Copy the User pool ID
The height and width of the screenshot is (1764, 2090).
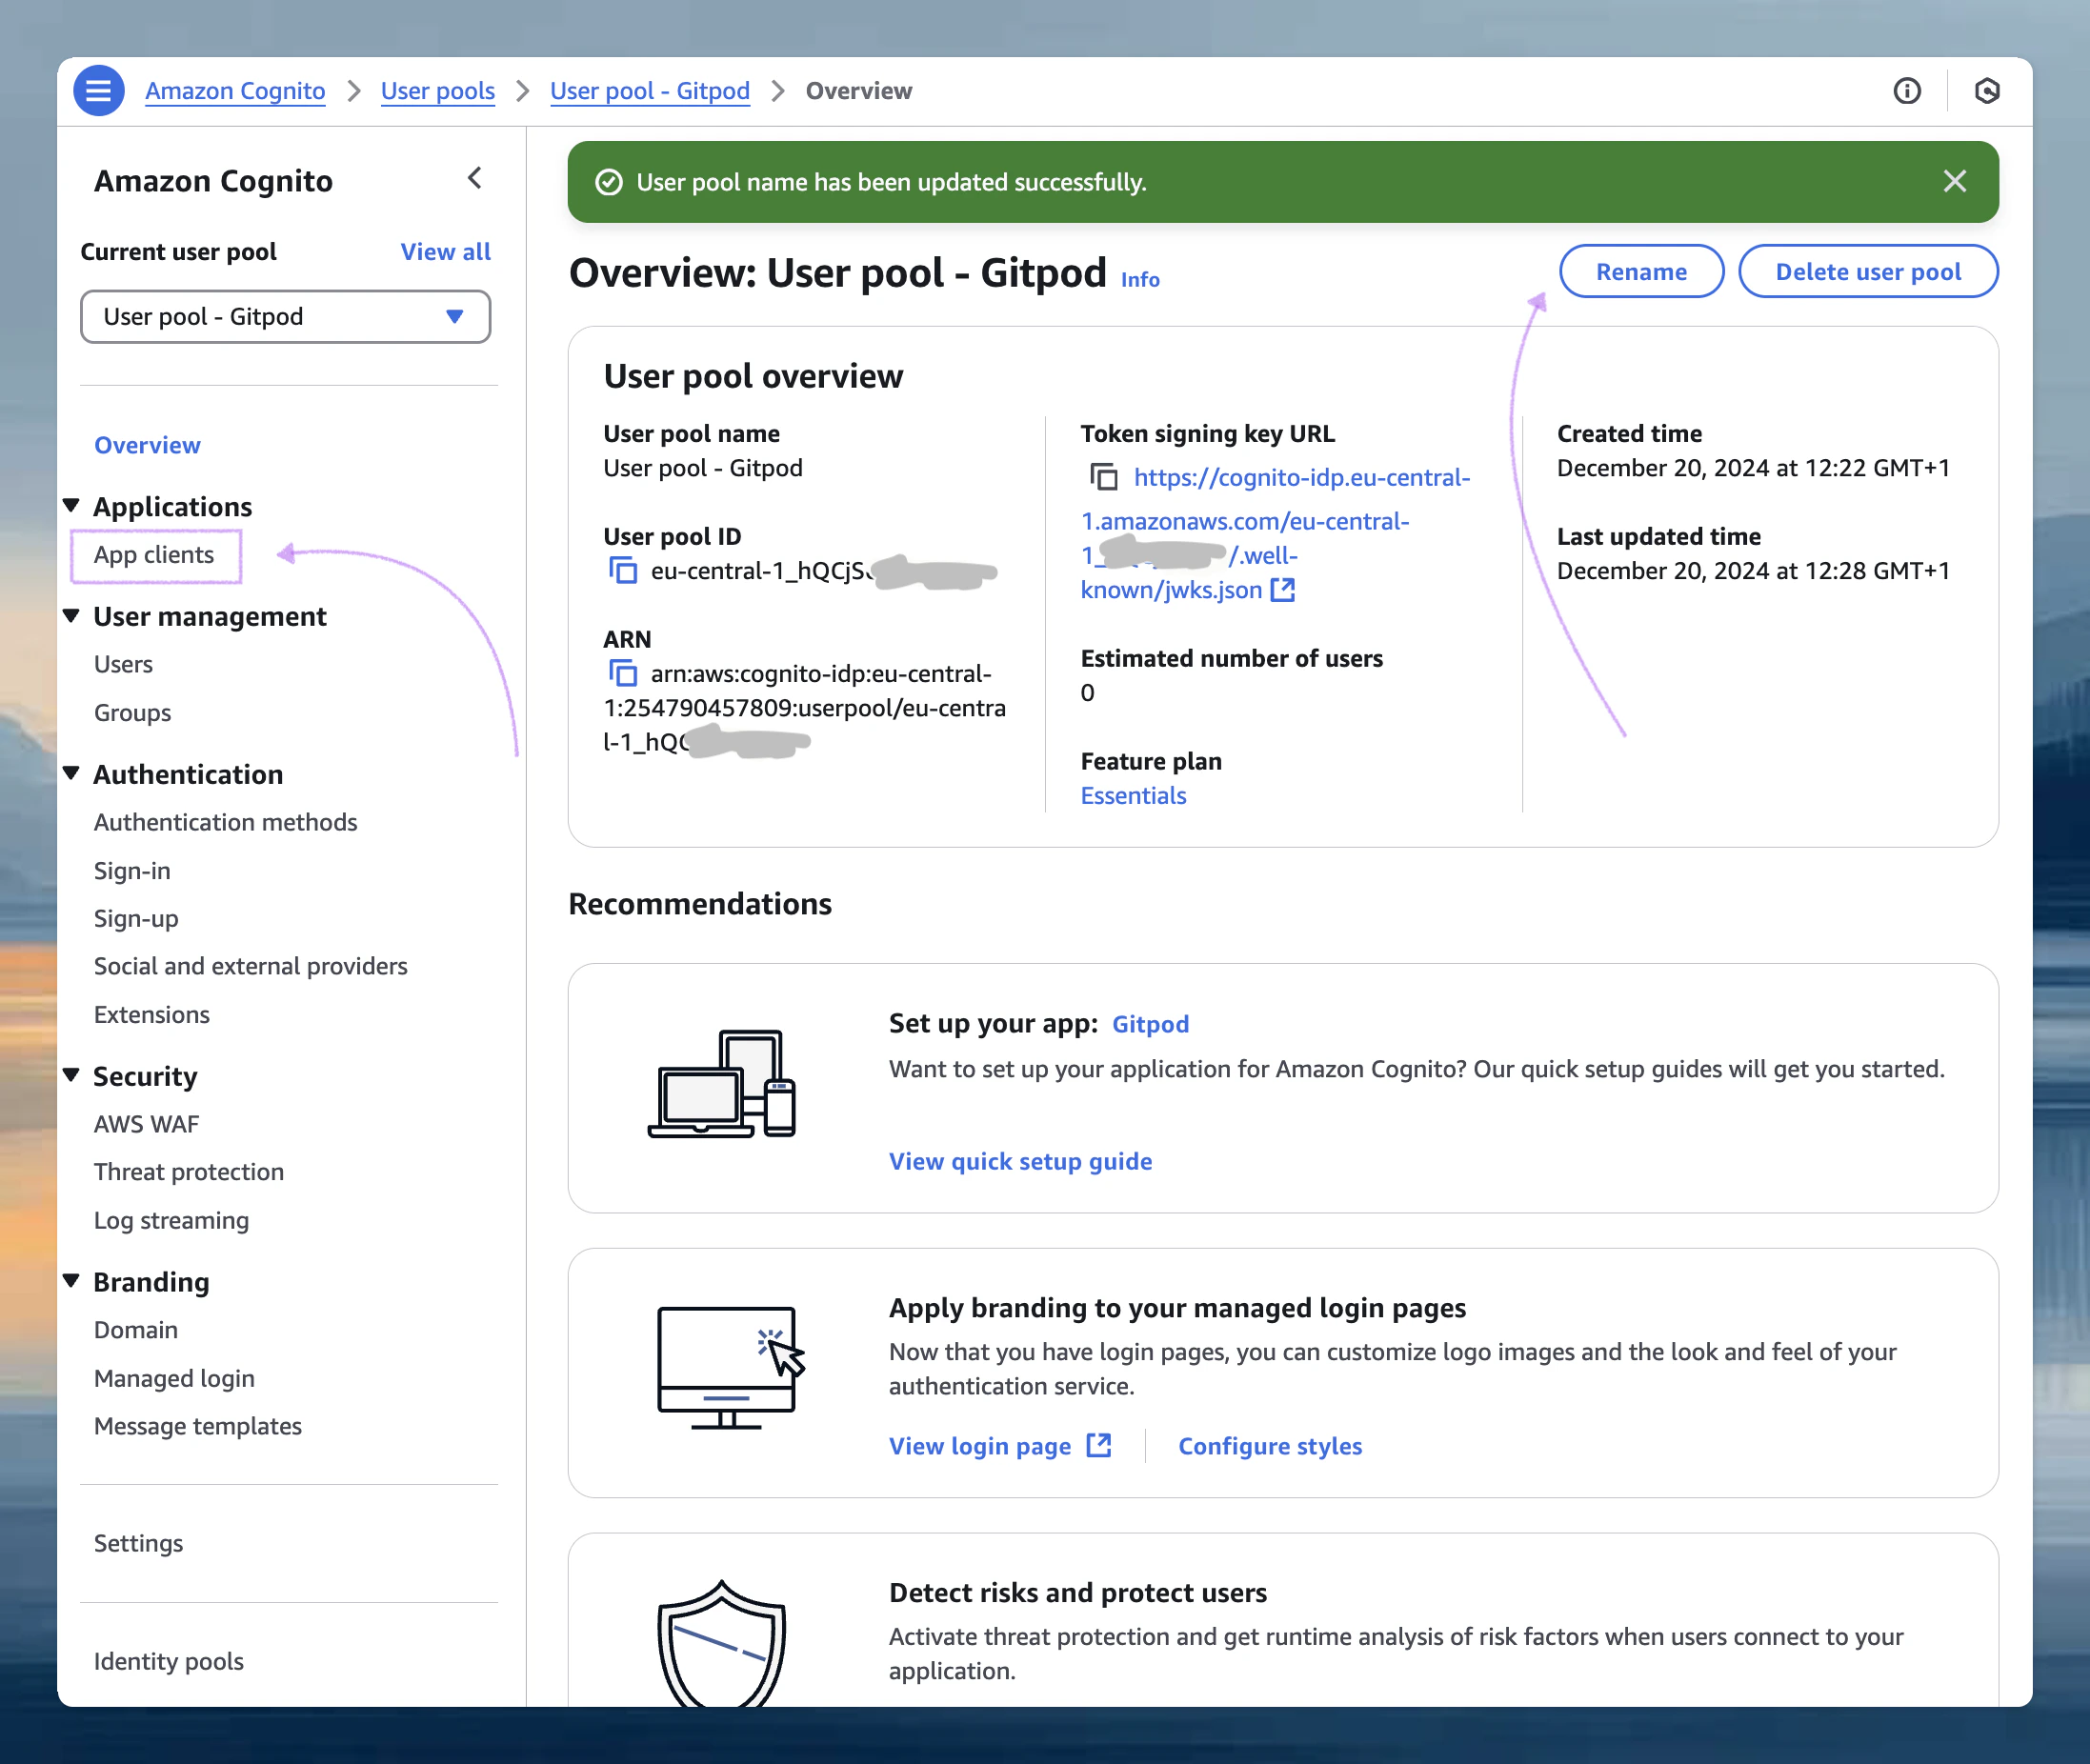[x=624, y=571]
